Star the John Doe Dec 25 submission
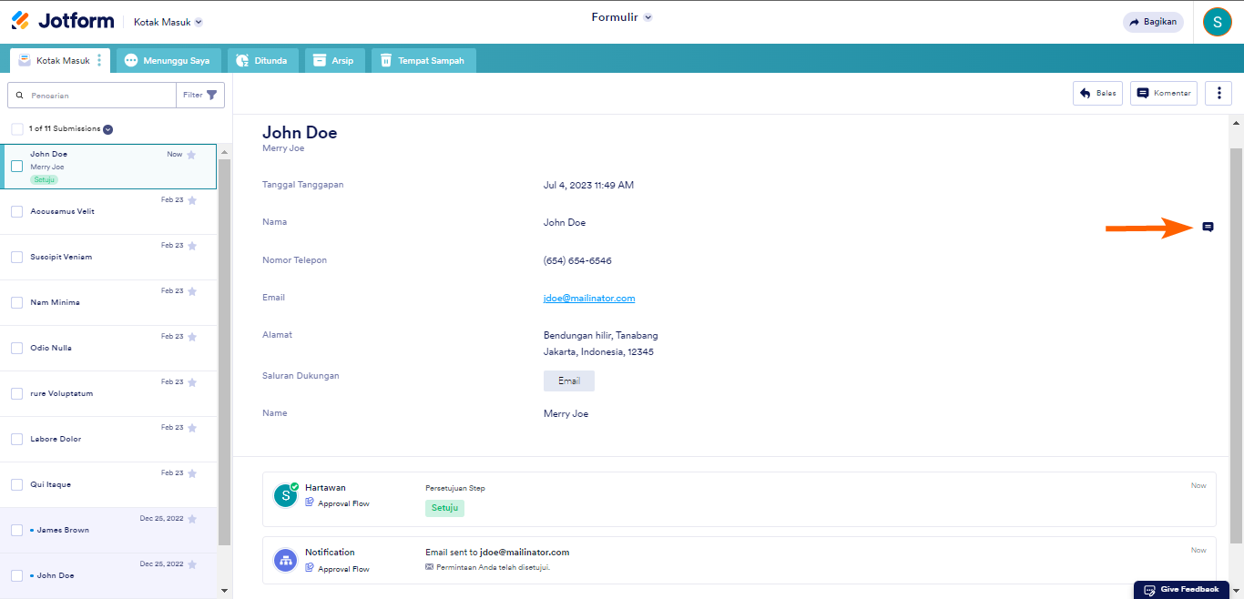 click(x=191, y=564)
